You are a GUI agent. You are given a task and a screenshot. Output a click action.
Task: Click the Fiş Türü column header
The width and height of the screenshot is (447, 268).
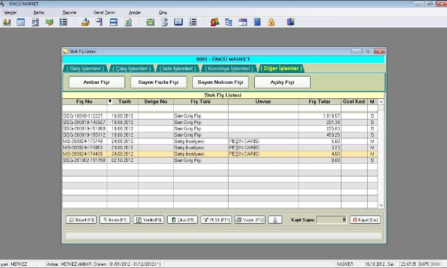[x=201, y=102]
